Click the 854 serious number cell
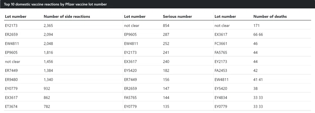 (x=166, y=26)
